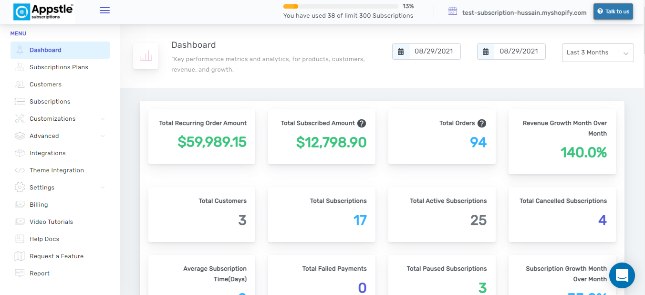Click the Appstle subscriptions logo

pyautogui.click(x=43, y=12)
